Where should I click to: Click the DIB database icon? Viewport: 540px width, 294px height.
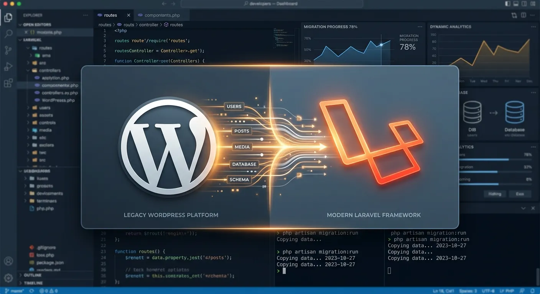click(x=472, y=112)
